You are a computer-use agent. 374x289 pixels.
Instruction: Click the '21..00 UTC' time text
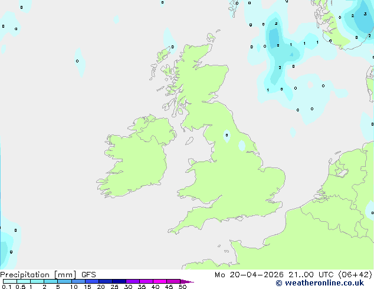pyautogui.click(x=311, y=275)
